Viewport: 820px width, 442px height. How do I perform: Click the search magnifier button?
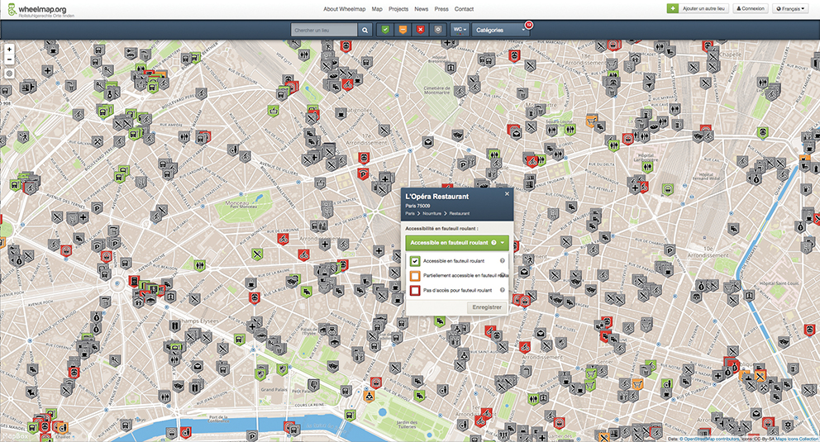click(365, 30)
